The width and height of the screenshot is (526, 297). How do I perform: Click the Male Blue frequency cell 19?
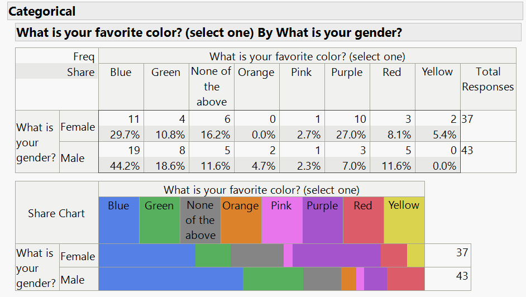121,150
